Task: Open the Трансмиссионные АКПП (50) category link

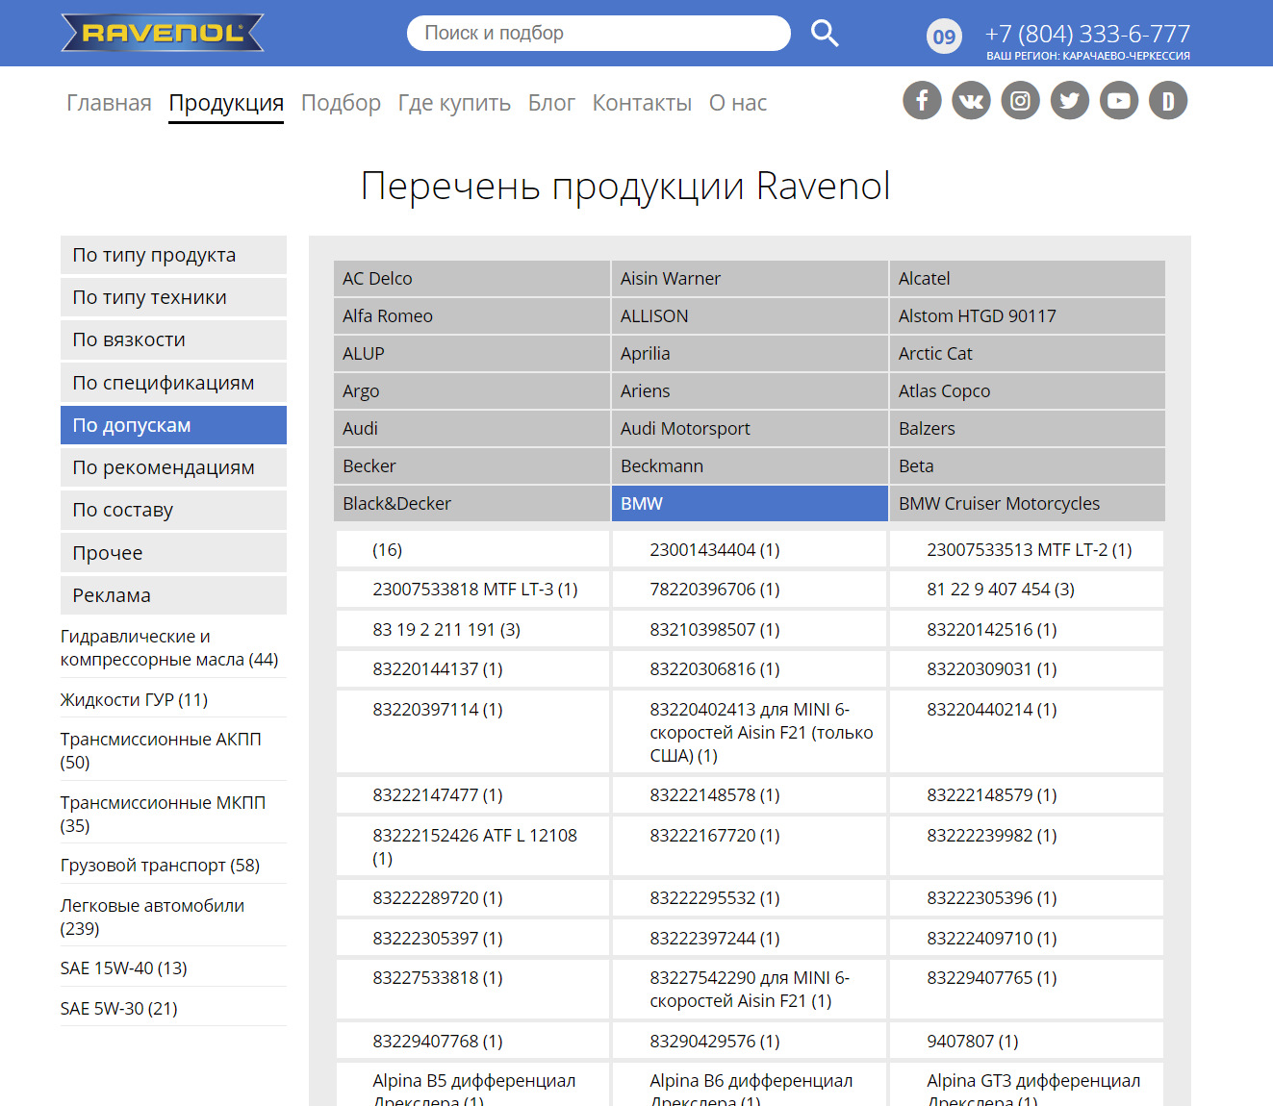Action: [x=161, y=750]
